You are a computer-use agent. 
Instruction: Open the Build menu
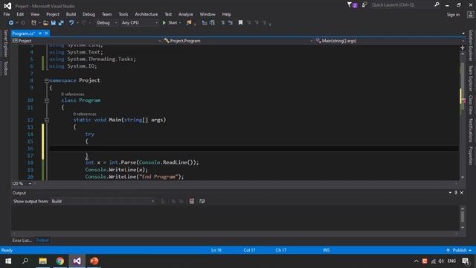point(71,14)
